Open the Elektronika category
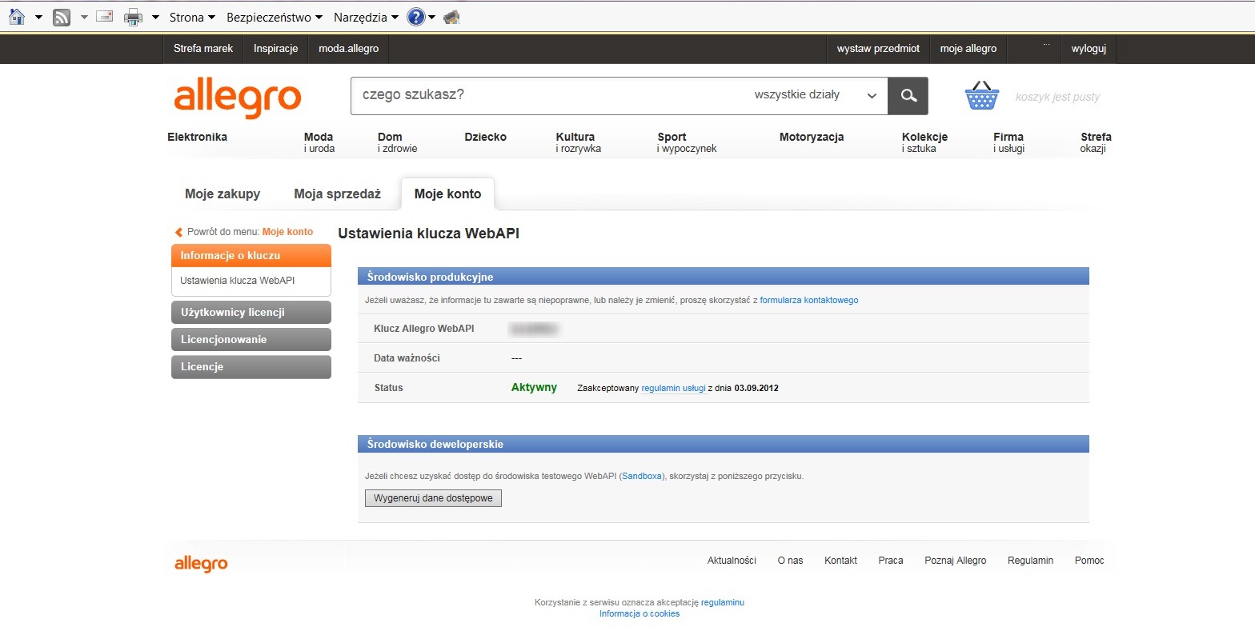1255x627 pixels. click(197, 137)
